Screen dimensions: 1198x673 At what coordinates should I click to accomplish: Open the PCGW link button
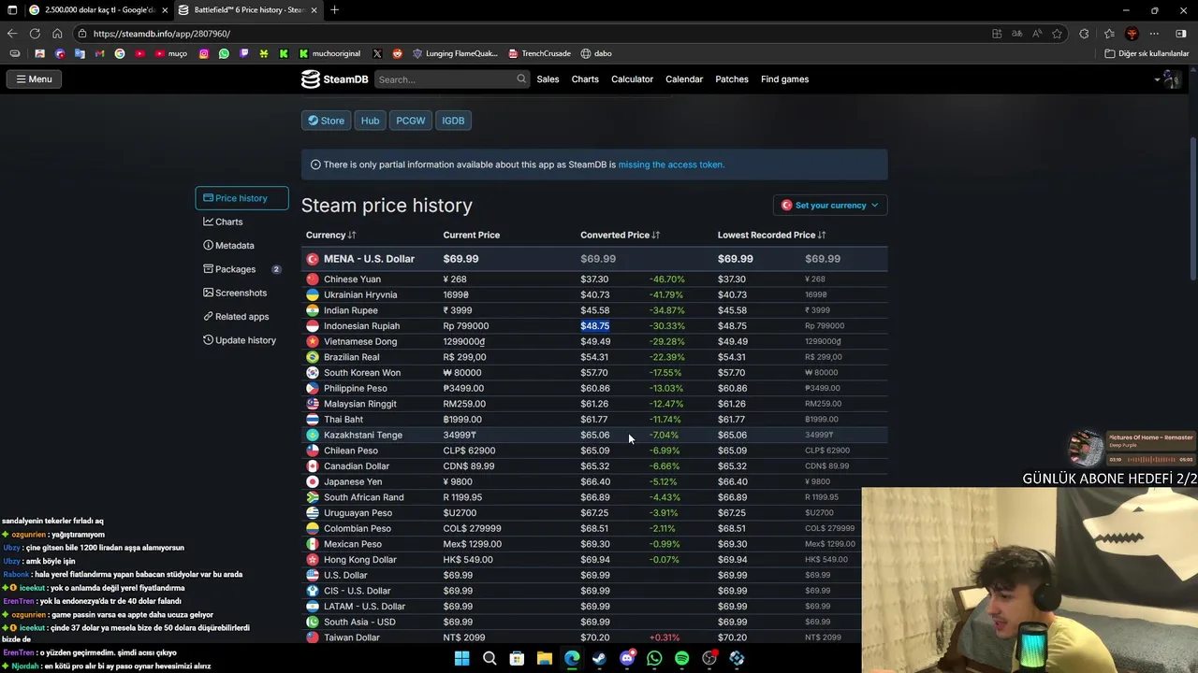pyautogui.click(x=410, y=121)
